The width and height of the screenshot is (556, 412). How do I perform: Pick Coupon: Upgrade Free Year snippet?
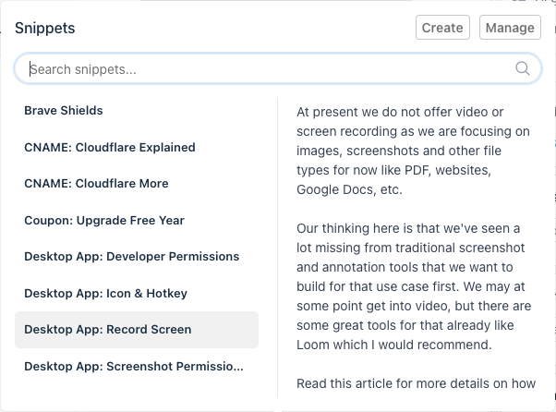click(x=137, y=220)
